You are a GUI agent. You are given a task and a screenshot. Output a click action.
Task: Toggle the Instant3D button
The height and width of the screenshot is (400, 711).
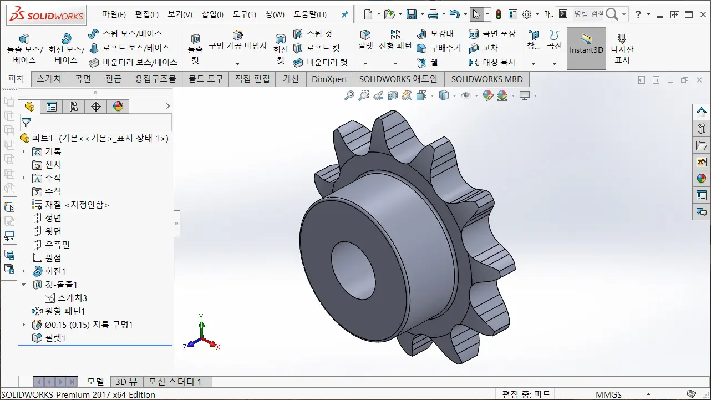586,48
